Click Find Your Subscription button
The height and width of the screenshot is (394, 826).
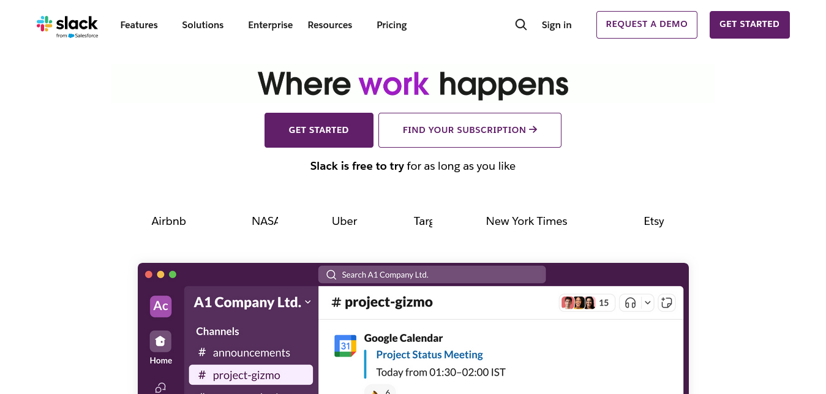[470, 130]
